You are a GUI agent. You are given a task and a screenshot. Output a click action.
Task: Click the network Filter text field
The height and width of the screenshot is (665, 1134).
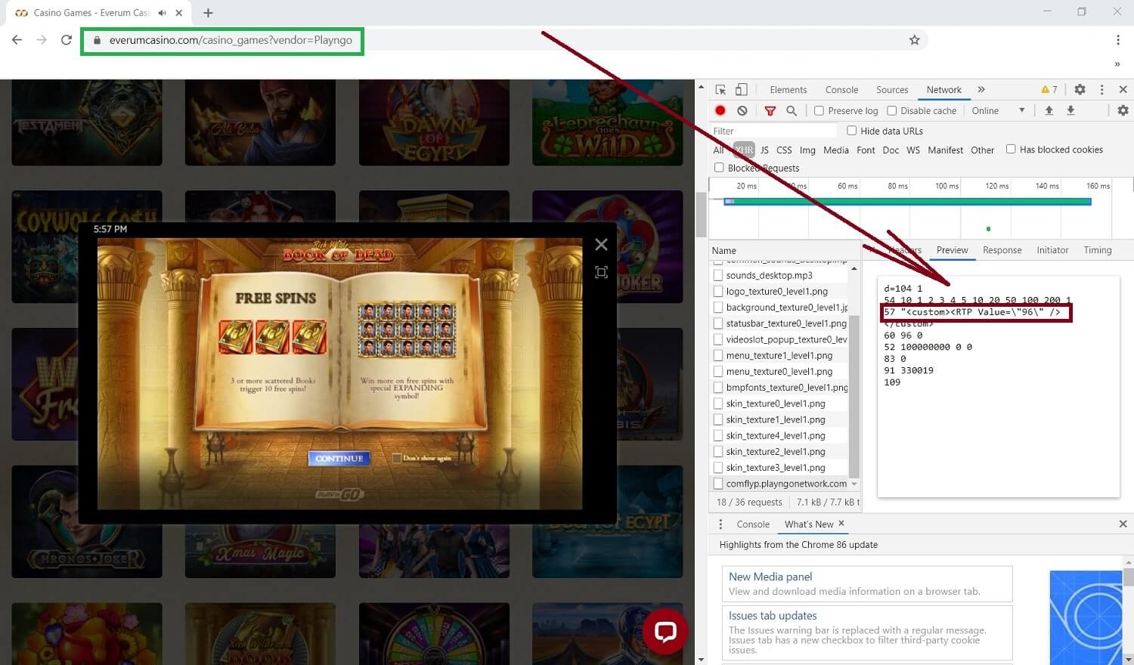coord(773,131)
